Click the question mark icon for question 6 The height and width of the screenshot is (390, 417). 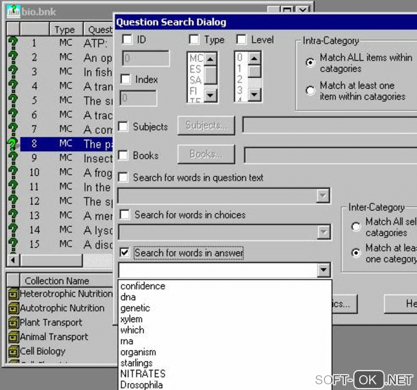tap(13, 114)
